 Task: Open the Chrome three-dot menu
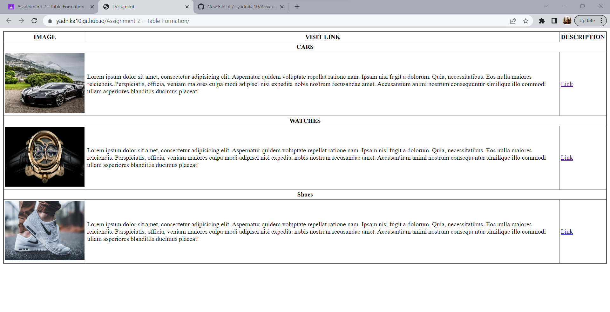pos(601,21)
